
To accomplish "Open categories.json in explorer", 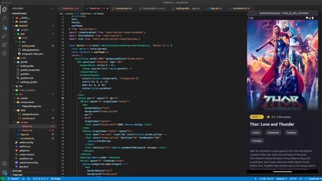I will click(x=30, y=114).
